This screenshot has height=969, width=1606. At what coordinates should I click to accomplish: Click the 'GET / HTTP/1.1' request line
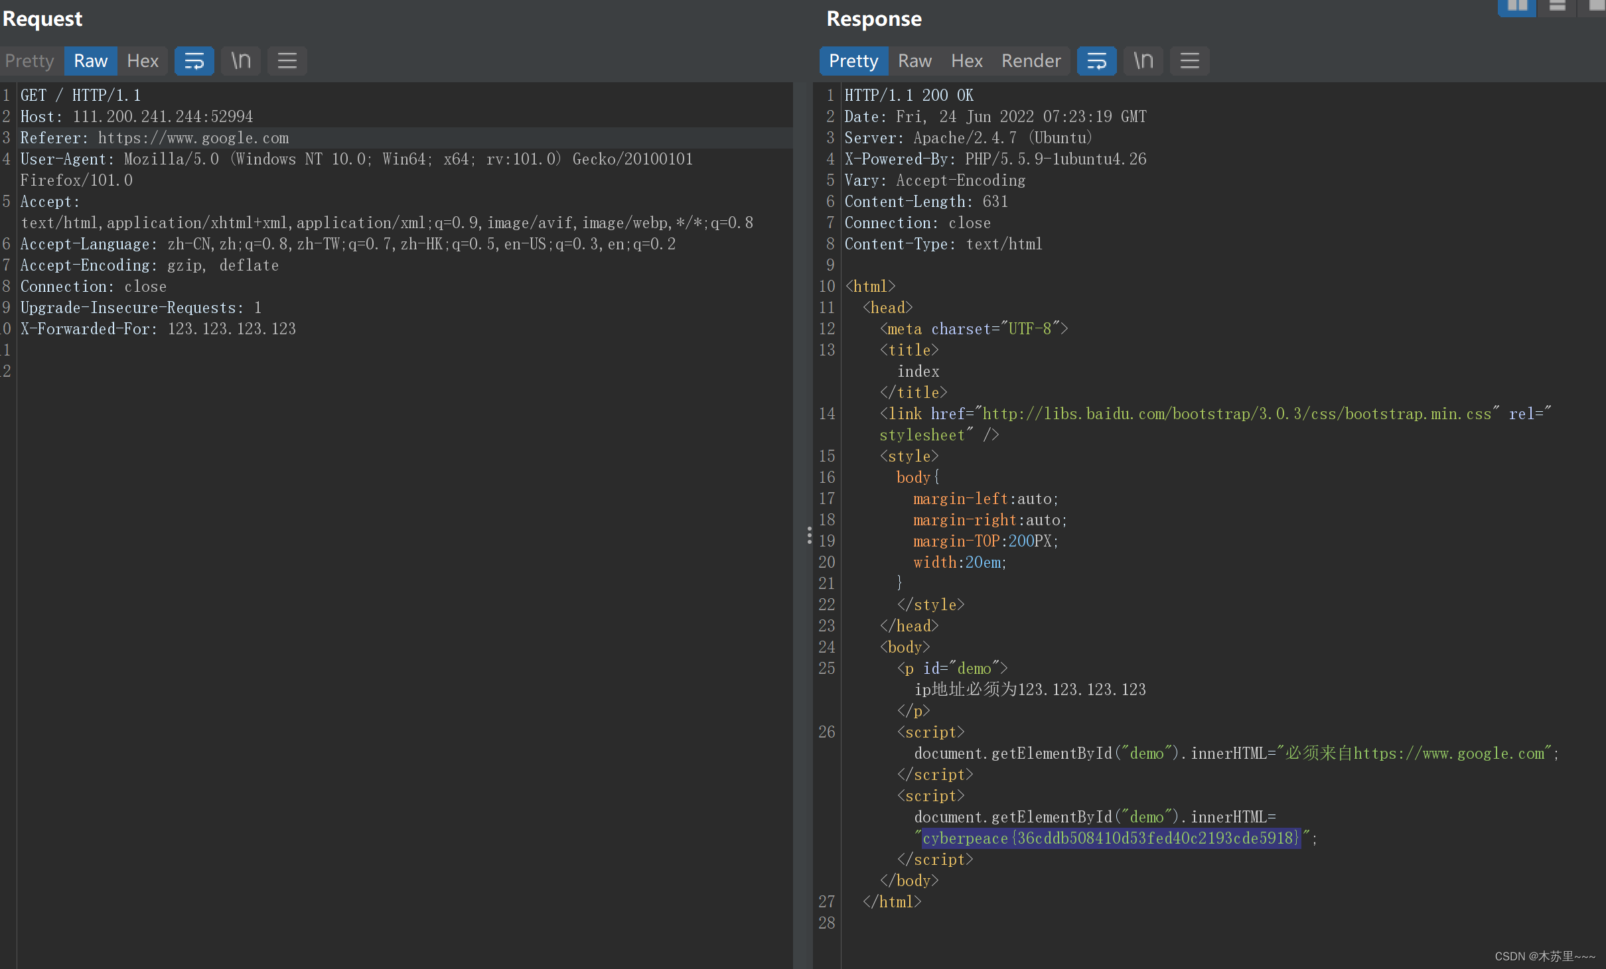[x=80, y=96]
